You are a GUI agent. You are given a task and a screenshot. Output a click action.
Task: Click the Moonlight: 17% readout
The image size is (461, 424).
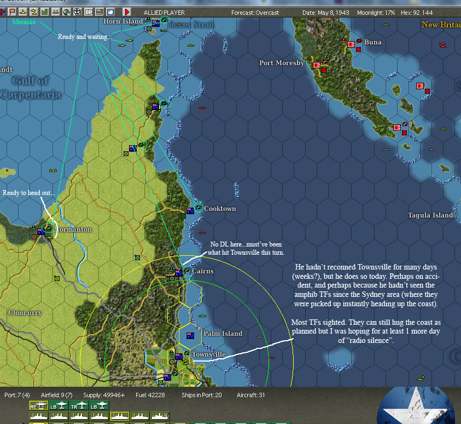click(x=376, y=13)
